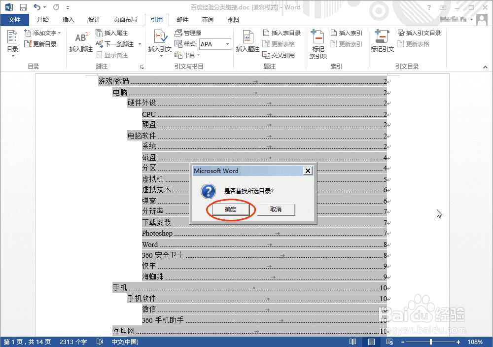Viewport: 493px width, 347px height.
Task: Click the Print Layout view icon in status bar
Action: (x=371, y=342)
